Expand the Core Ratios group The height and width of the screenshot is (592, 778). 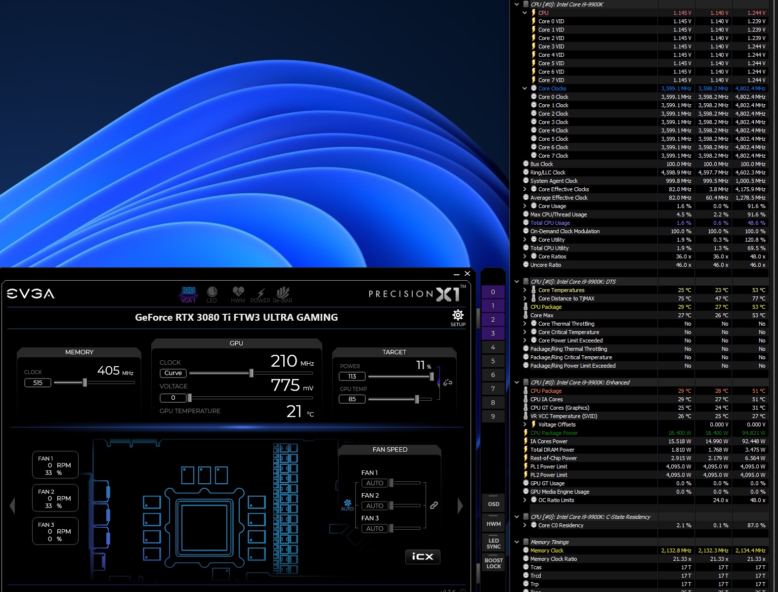click(525, 256)
